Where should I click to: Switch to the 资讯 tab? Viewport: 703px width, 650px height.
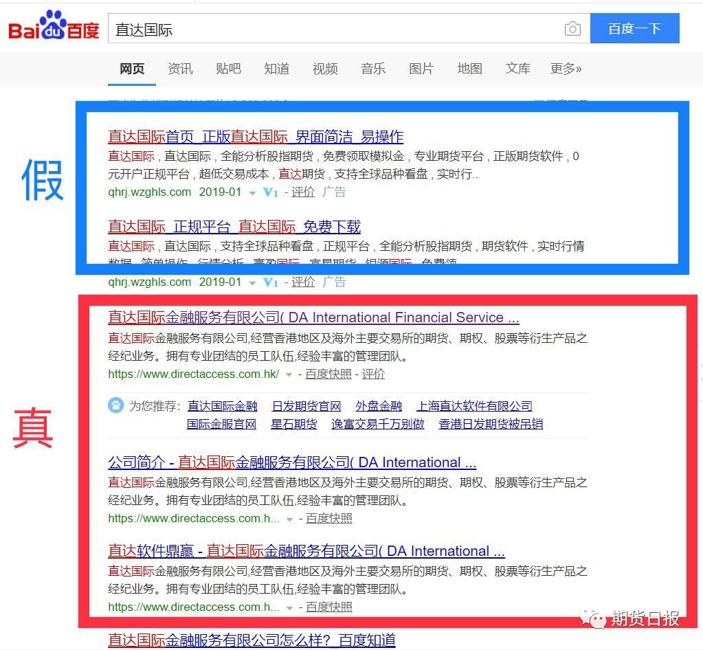pos(180,69)
